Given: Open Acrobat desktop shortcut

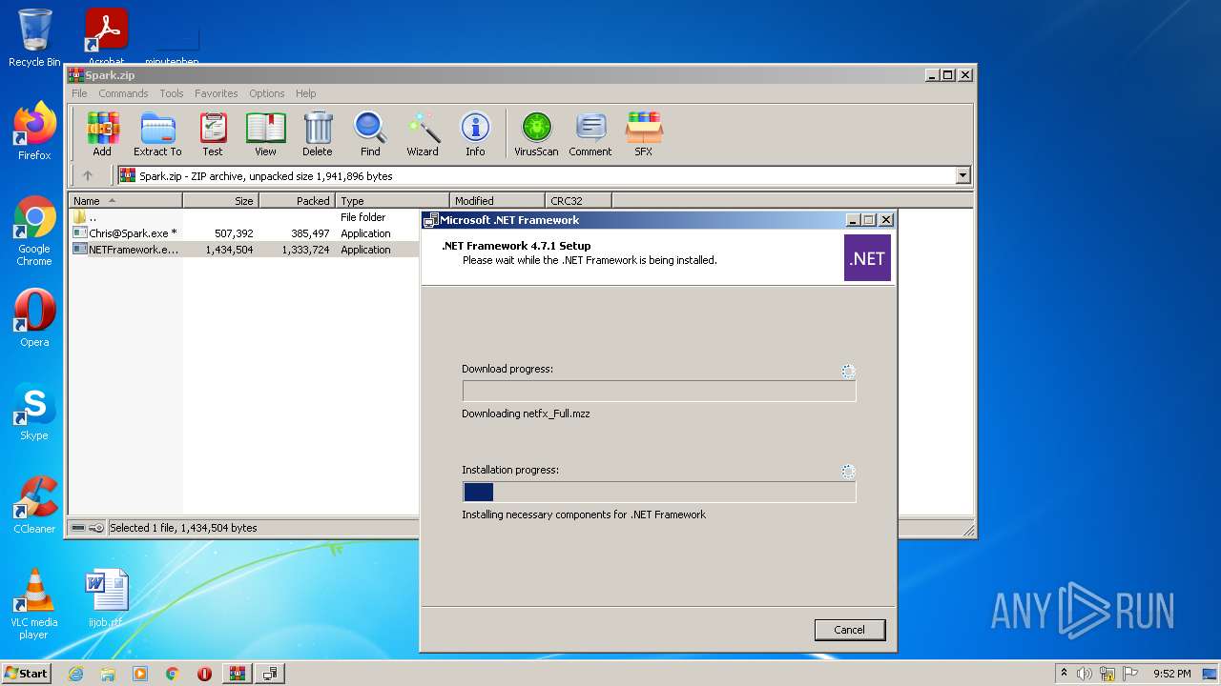Looking at the screenshot, I should click(106, 38).
